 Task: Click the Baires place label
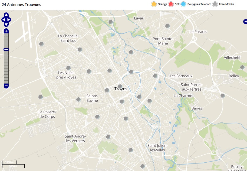click(197, 108)
